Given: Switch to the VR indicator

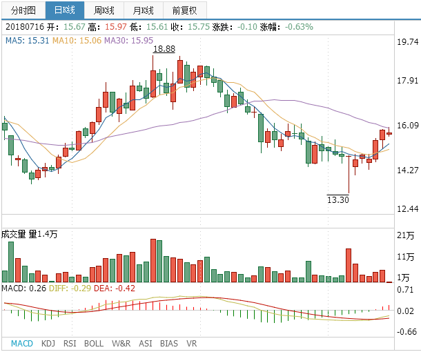Looking at the screenshot, I should point(191,344).
